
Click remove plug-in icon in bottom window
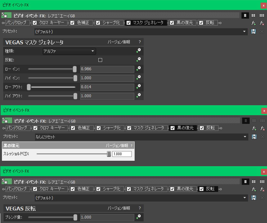pos(262,189)
